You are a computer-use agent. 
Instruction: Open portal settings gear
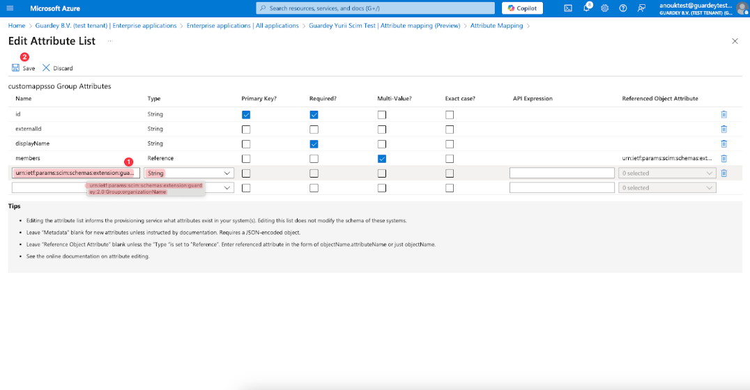point(604,8)
